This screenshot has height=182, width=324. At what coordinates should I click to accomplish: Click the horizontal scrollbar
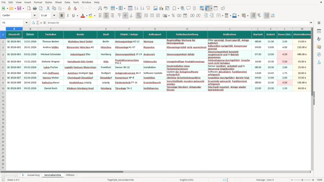pyautogui.click(x=62, y=172)
